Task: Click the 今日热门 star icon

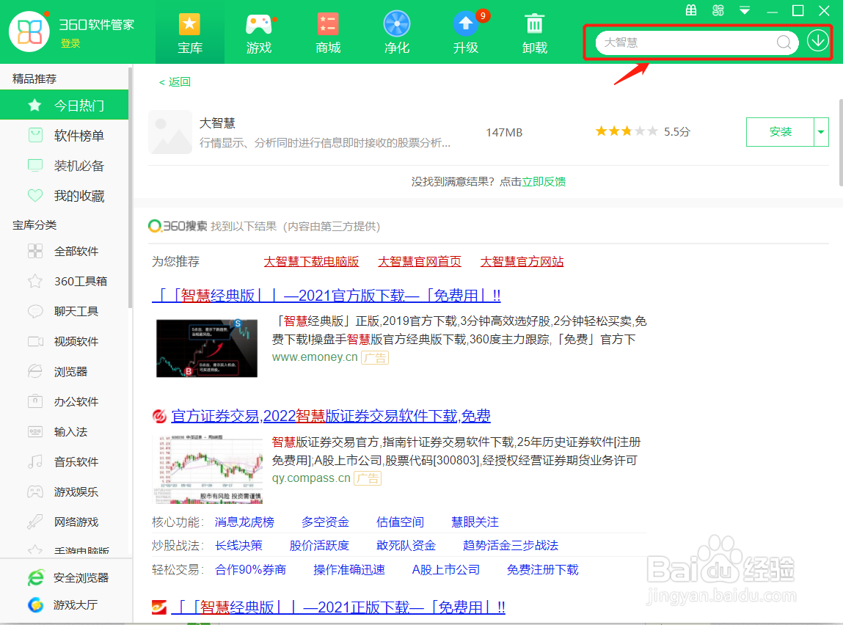Action: click(x=35, y=106)
